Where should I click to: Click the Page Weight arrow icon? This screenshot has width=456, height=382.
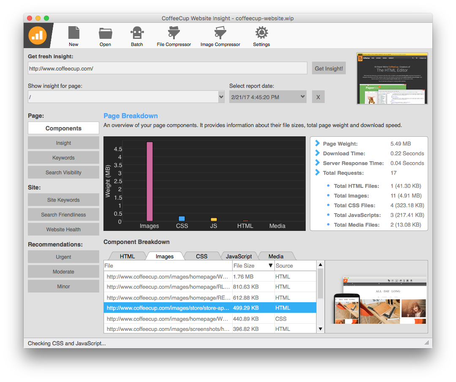click(317, 144)
